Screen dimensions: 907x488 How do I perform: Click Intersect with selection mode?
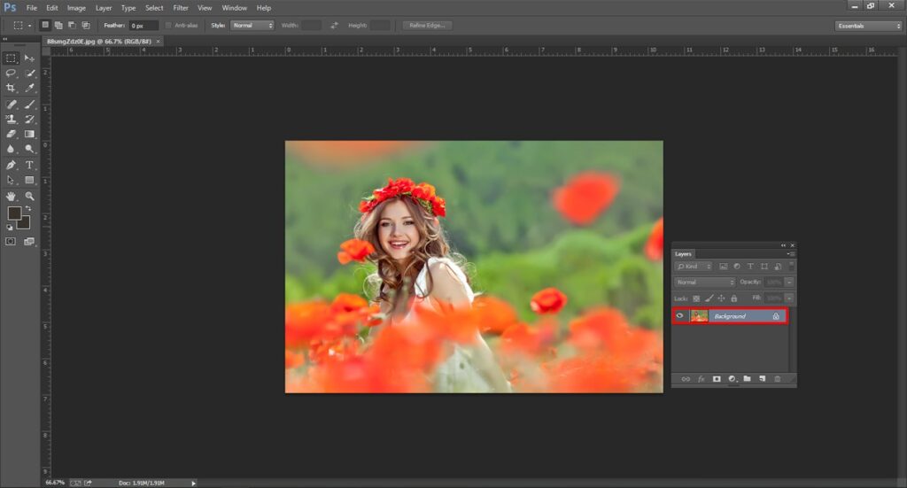(x=86, y=25)
